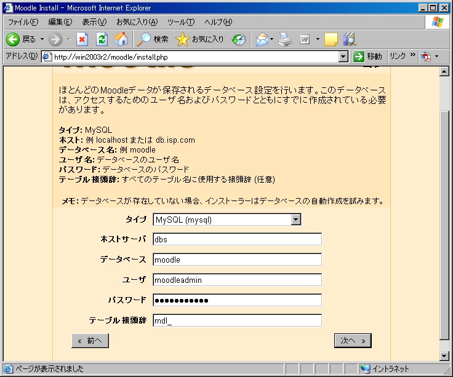This screenshot has width=453, height=377.
Task: Click the Table prefix field containing mdl_
Action: [x=237, y=320]
